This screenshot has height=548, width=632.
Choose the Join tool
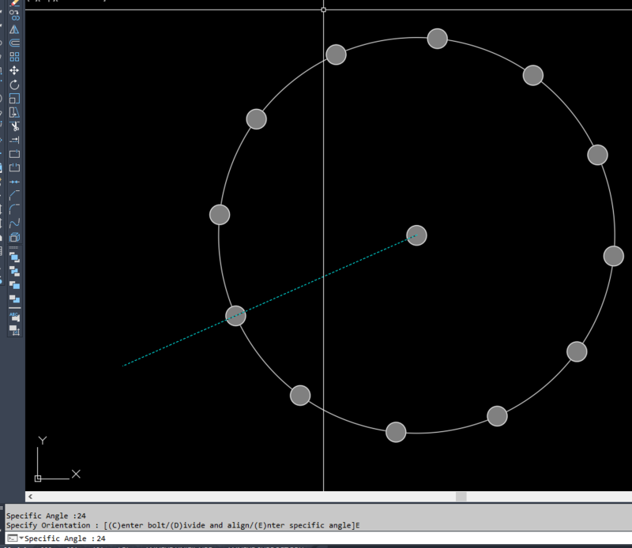coord(14,182)
